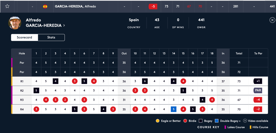Click the magenta Lakes Course key marker
Screen dimensions: 276x133
point(225,127)
